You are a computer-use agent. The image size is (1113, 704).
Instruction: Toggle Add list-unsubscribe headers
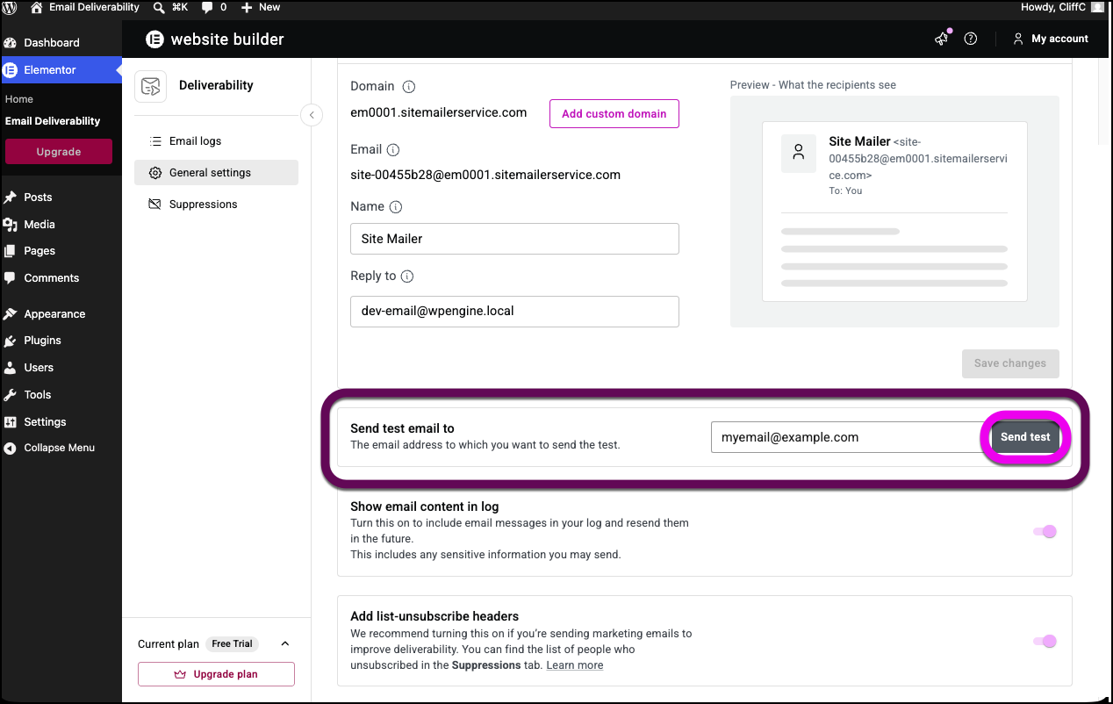click(x=1045, y=642)
